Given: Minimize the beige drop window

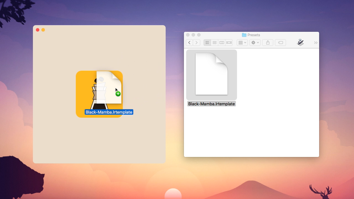Looking at the screenshot, I should pyautogui.click(x=43, y=30).
